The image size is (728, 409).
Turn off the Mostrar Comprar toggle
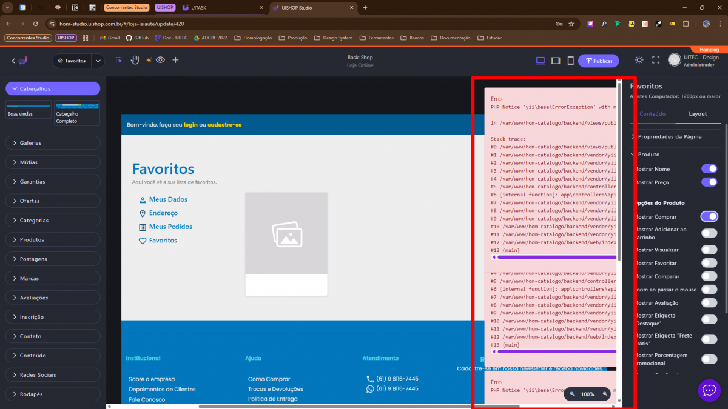coord(709,216)
